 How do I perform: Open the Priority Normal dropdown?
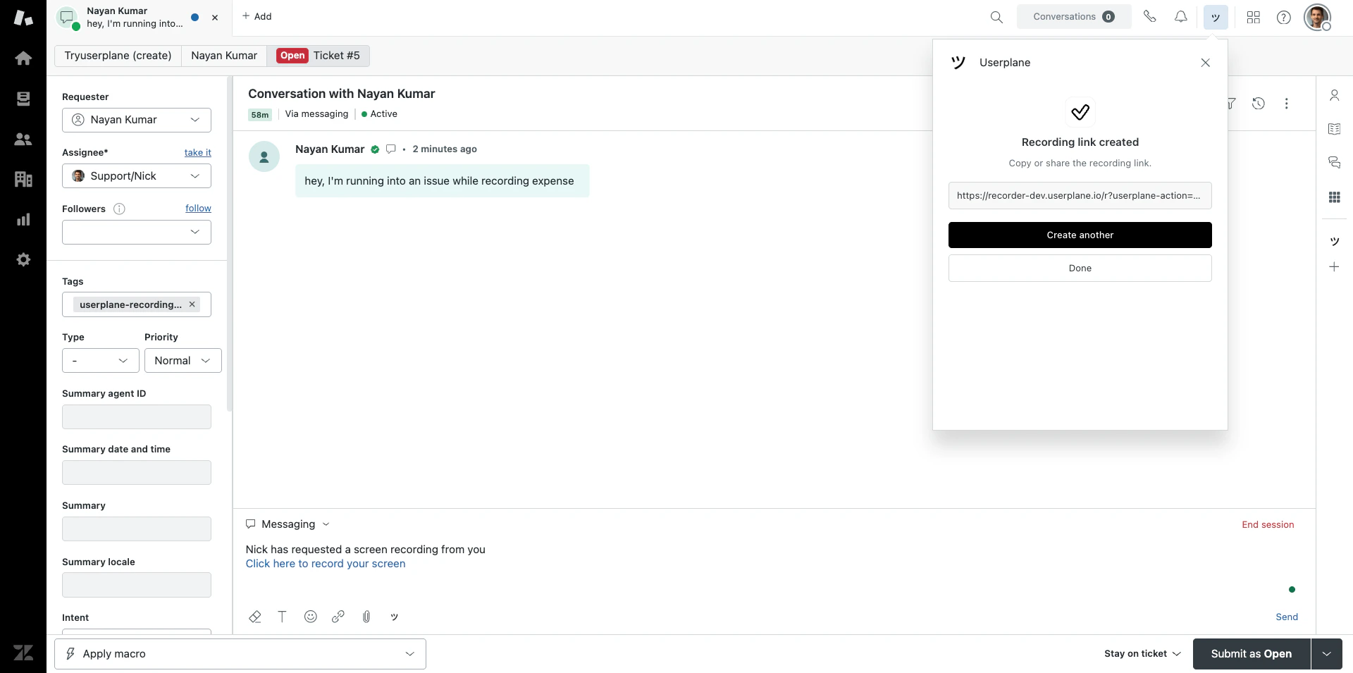[x=183, y=361]
